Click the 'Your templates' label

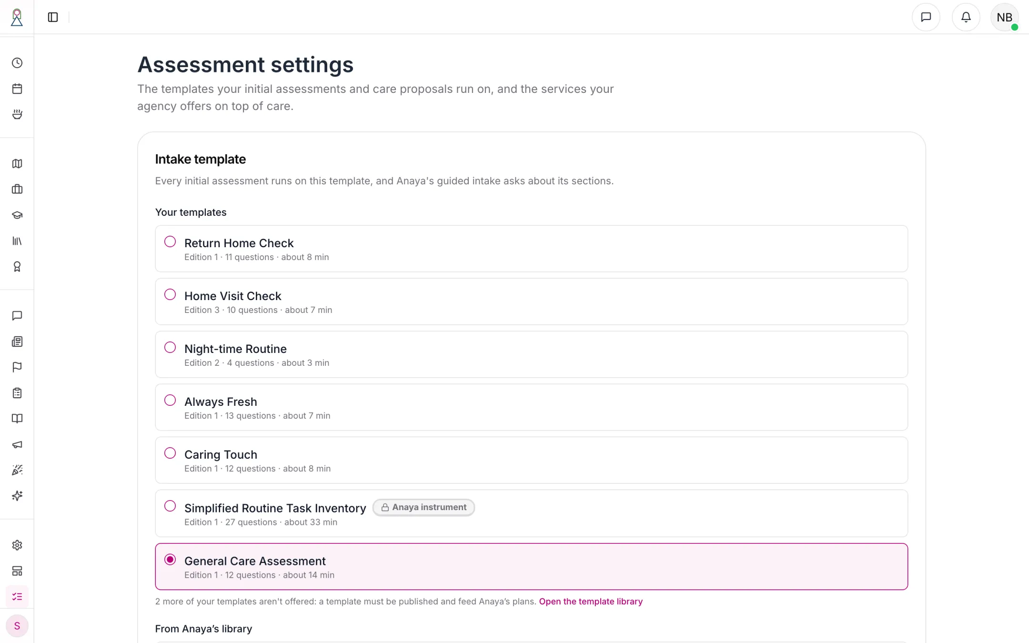tap(191, 212)
